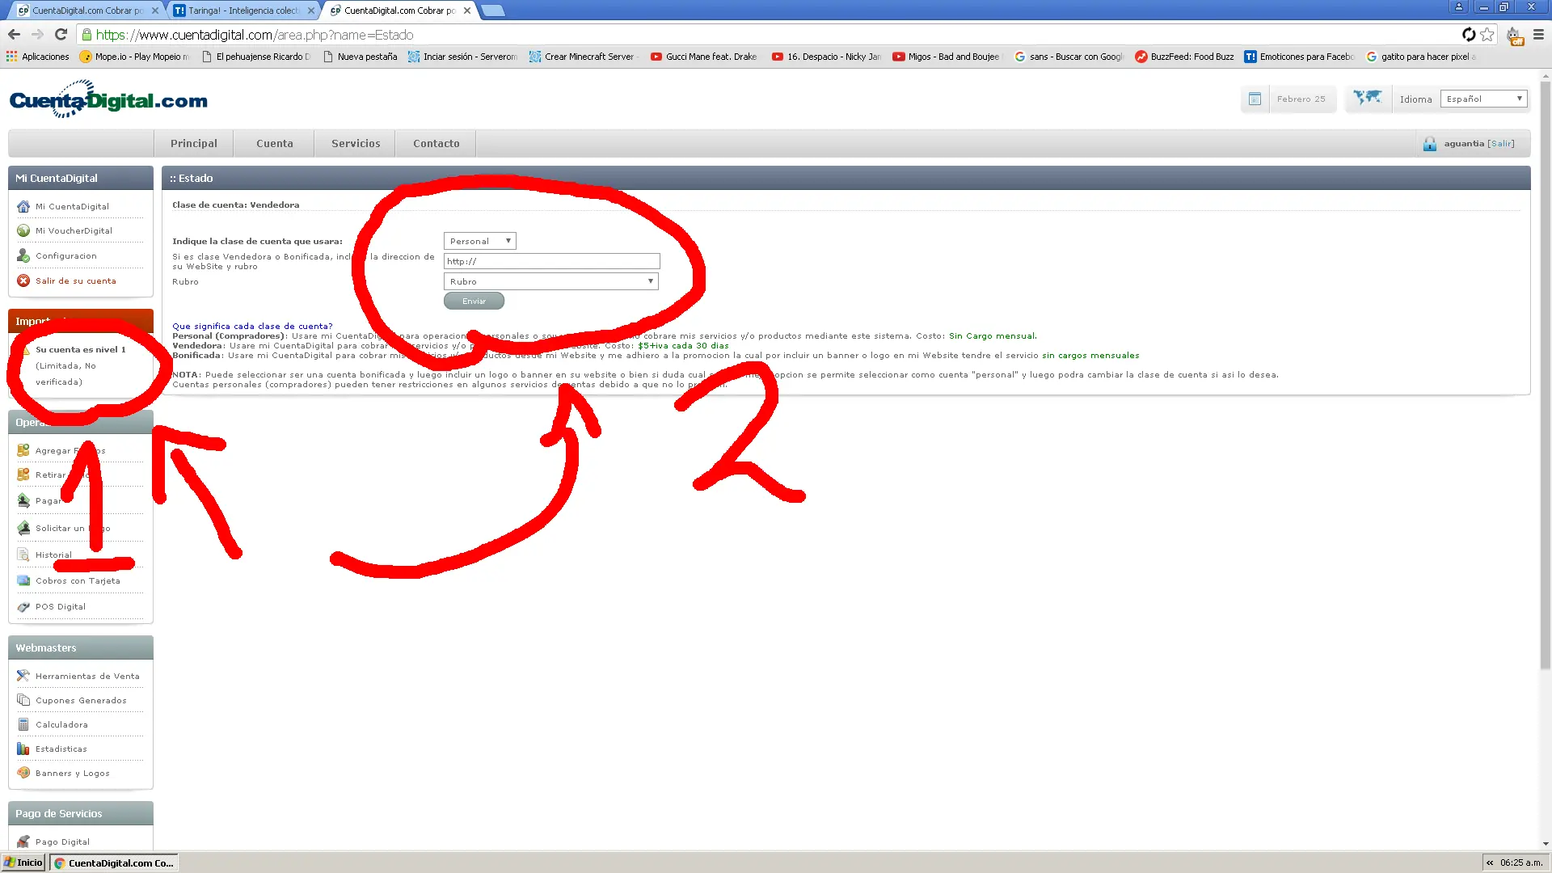Click the Pago Digital icon
The width and height of the screenshot is (1552, 873).
click(x=23, y=841)
